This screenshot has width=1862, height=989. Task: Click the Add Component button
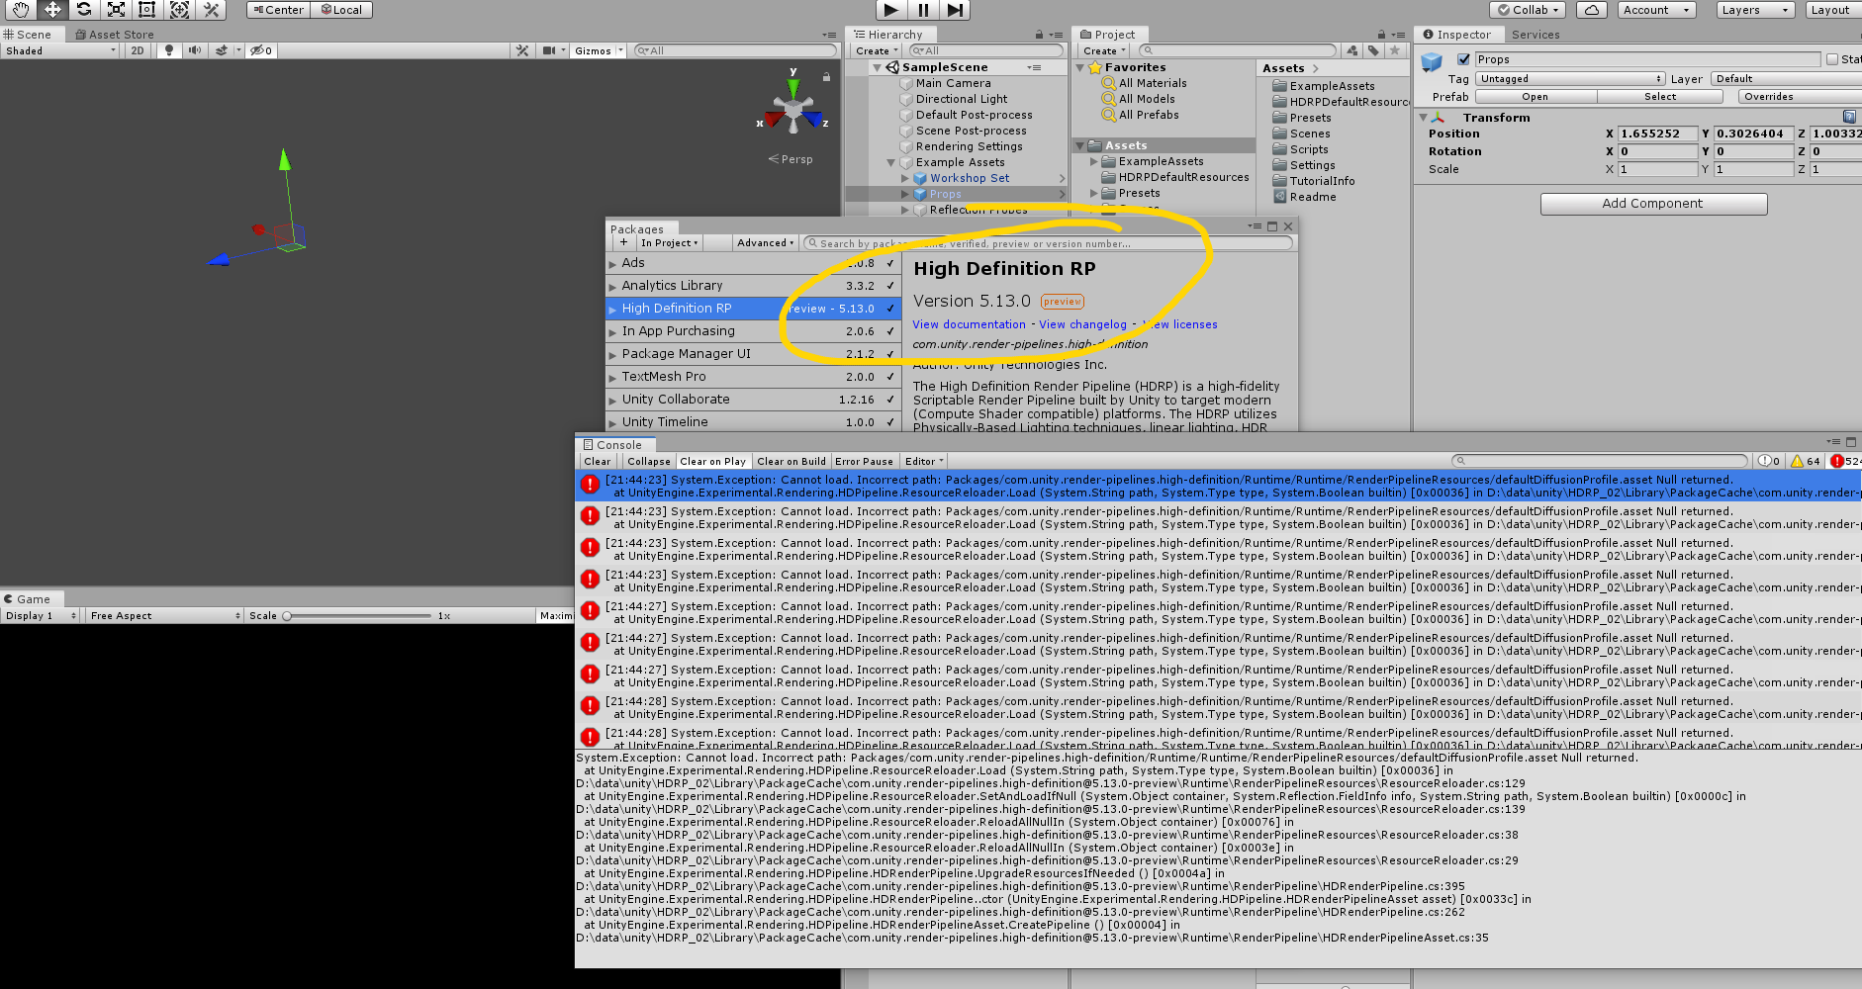(x=1652, y=204)
